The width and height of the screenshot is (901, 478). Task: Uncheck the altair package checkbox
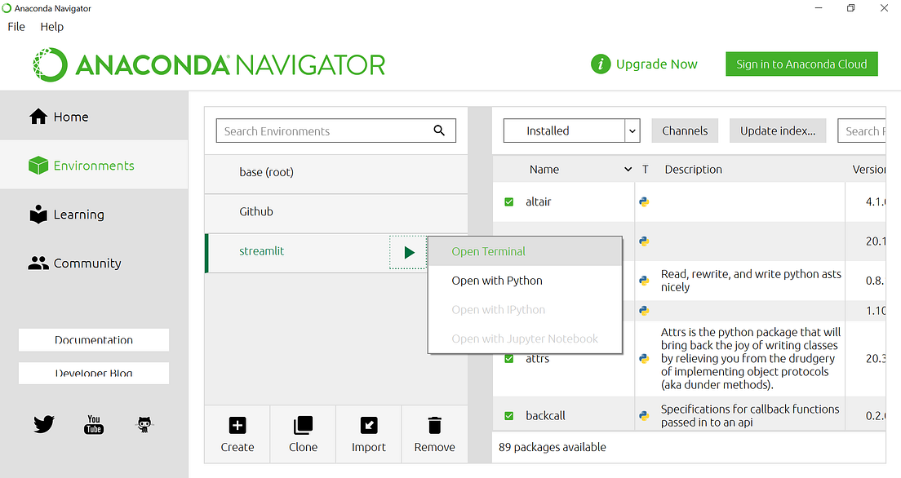508,201
